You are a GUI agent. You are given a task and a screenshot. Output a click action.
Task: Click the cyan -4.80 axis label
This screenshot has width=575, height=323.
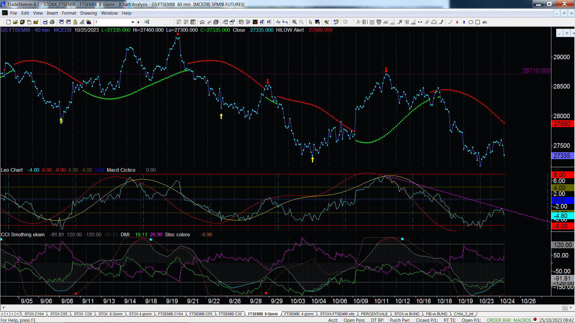pos(563,216)
